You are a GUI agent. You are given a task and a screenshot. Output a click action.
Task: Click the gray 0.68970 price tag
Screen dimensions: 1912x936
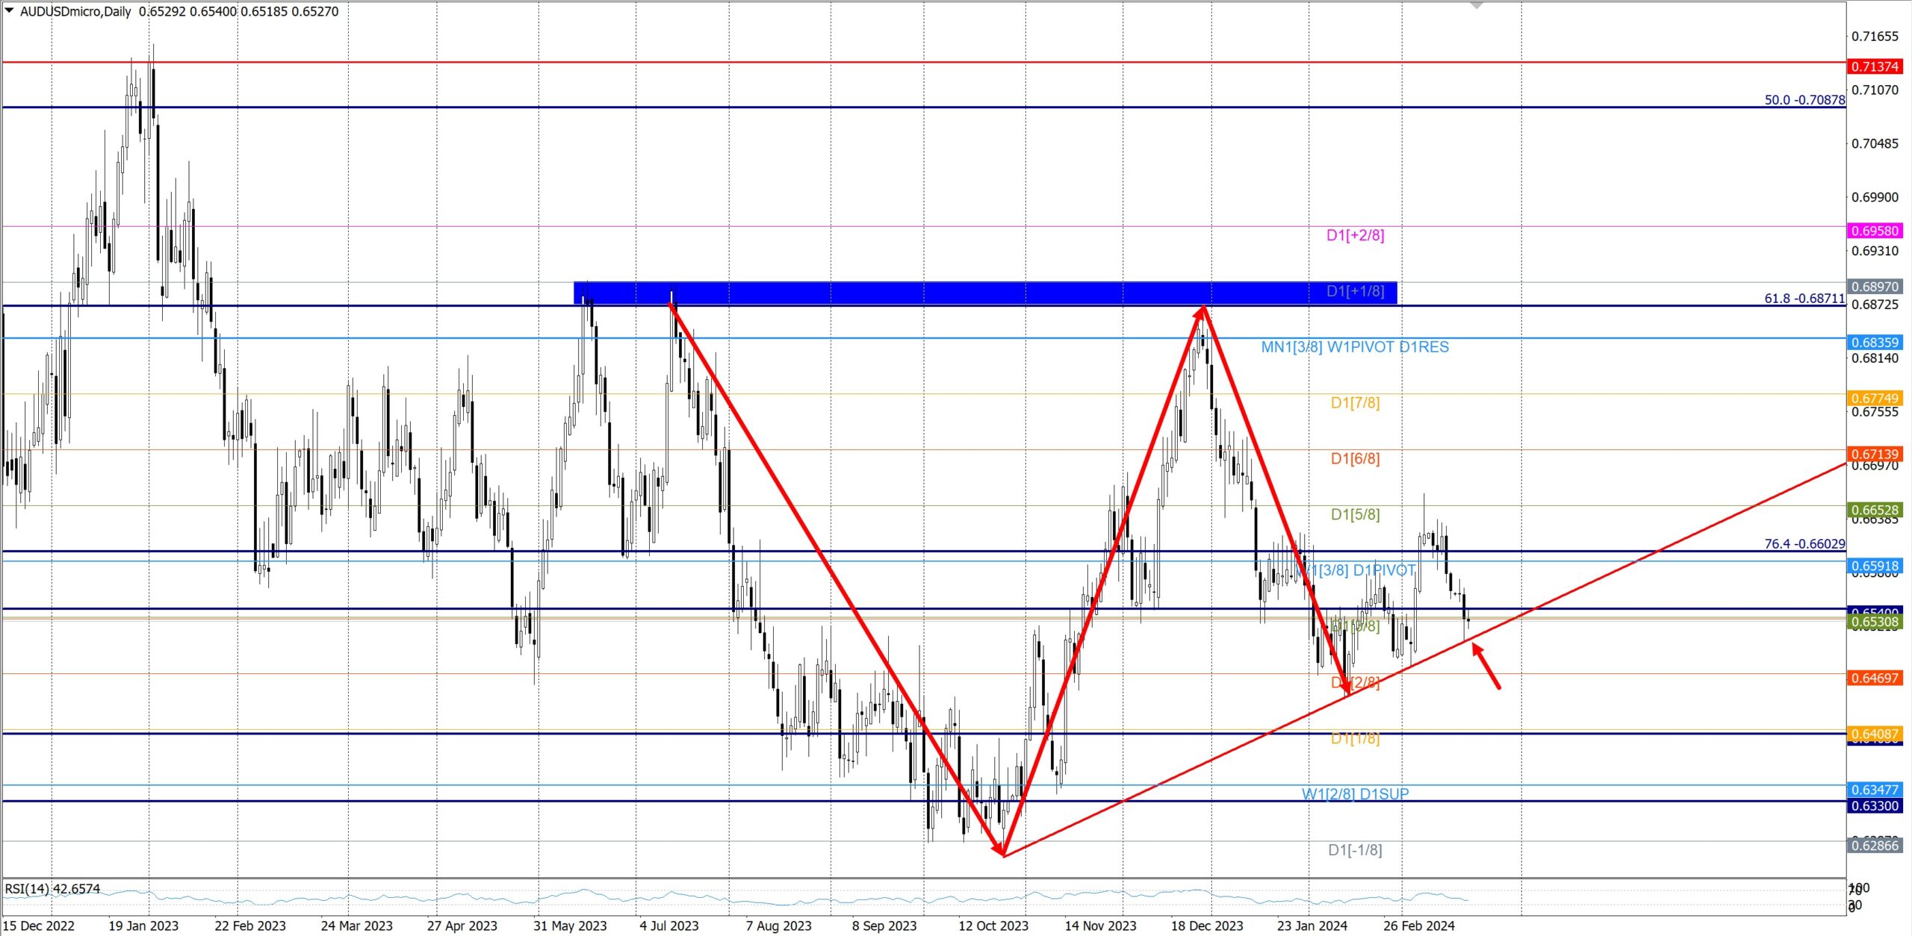1875,287
